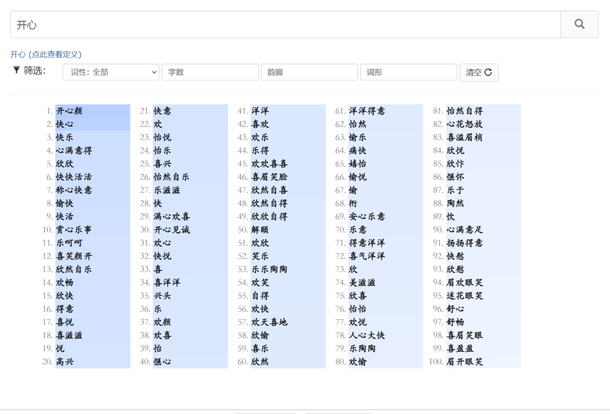Select the word 欣然 at number 60
610x414 pixels.
(260, 362)
